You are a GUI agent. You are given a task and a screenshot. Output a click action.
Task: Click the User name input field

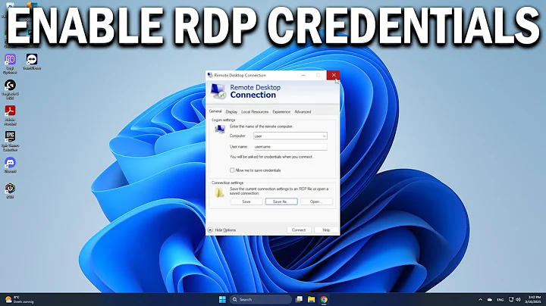(290, 147)
